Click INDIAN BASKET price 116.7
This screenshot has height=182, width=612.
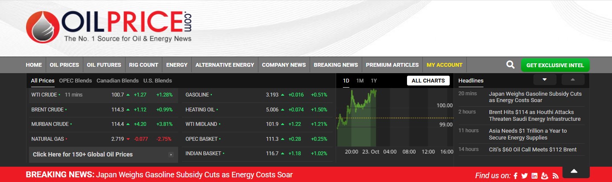[272, 154]
